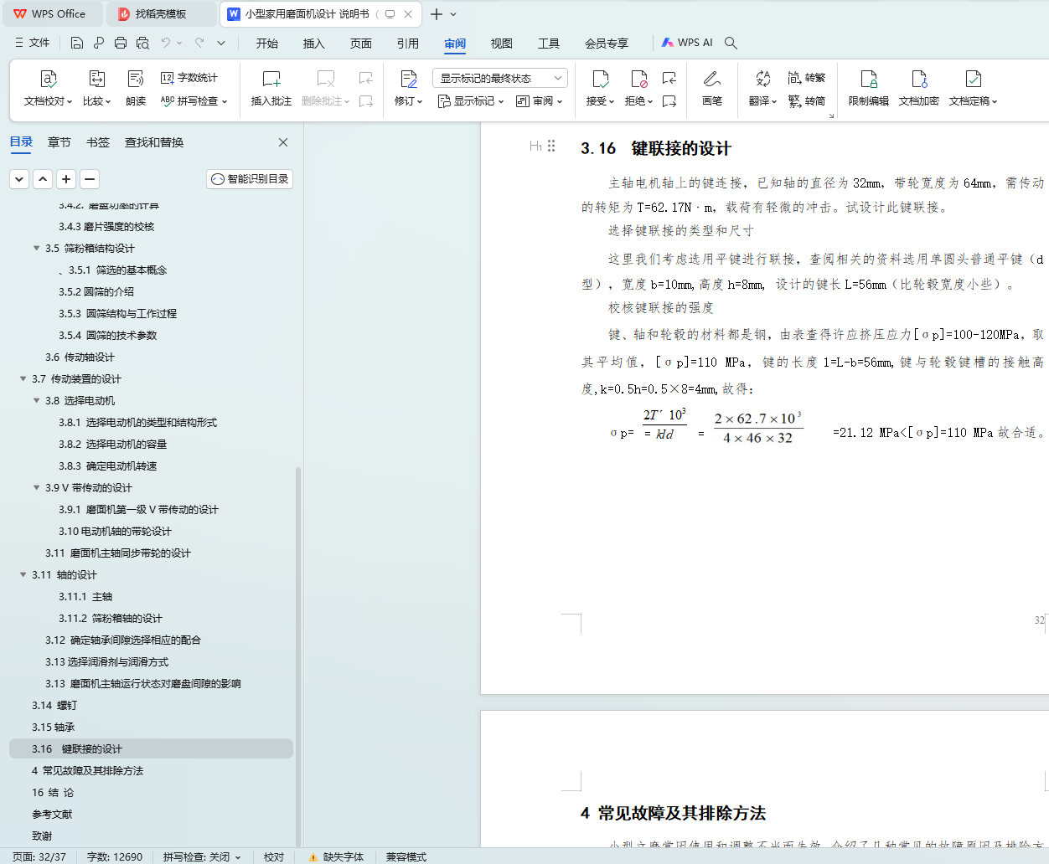The width and height of the screenshot is (1049, 864).
Task: Switch to 章节 navigation tab
Action: [59, 142]
